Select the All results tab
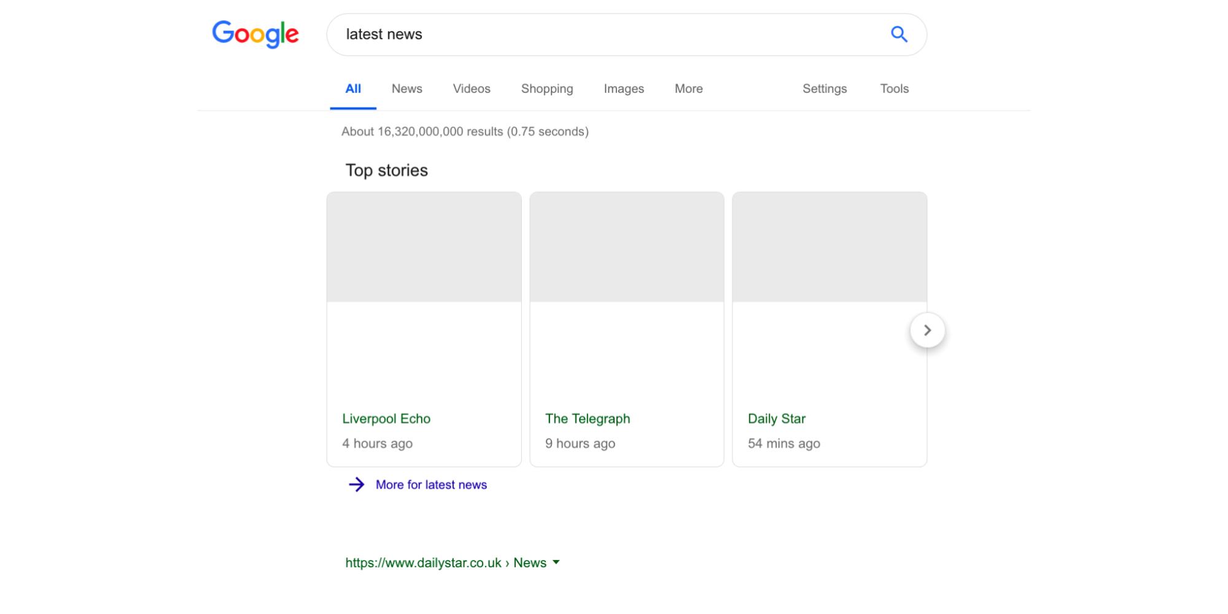The width and height of the screenshot is (1228, 614). point(353,88)
